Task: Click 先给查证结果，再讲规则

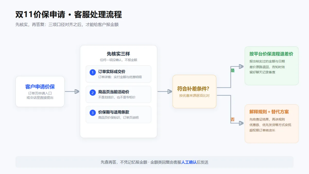Action: click(267, 119)
